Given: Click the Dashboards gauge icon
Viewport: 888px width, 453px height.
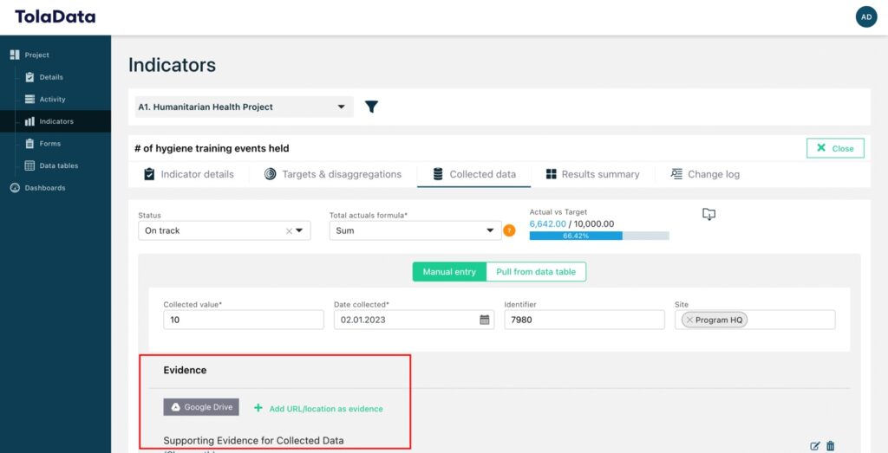Looking at the screenshot, I should point(15,188).
